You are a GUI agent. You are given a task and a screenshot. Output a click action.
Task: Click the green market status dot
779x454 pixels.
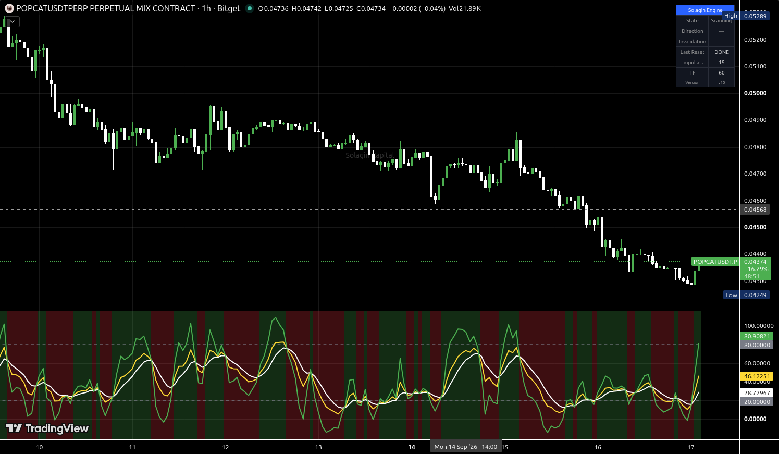250,8
